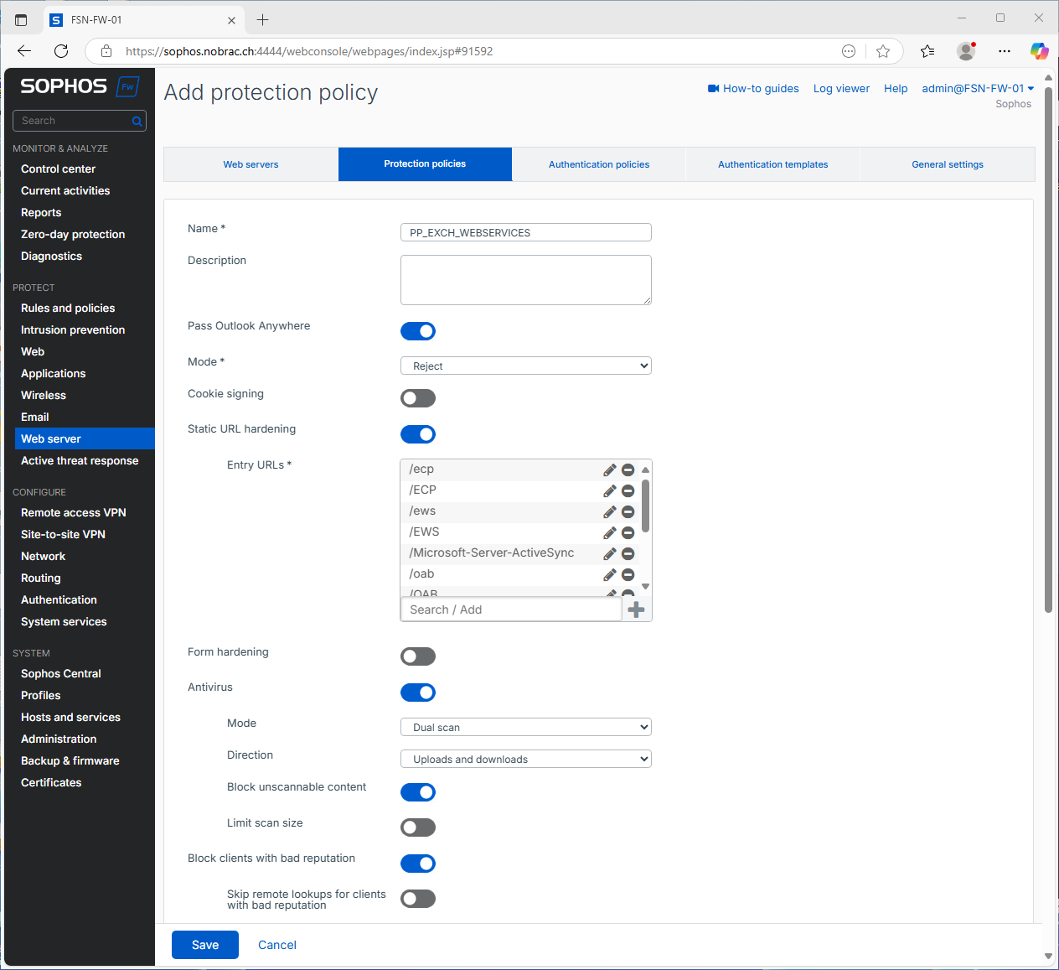Save the protection policy
This screenshot has height=970, width=1059.
[x=205, y=945]
